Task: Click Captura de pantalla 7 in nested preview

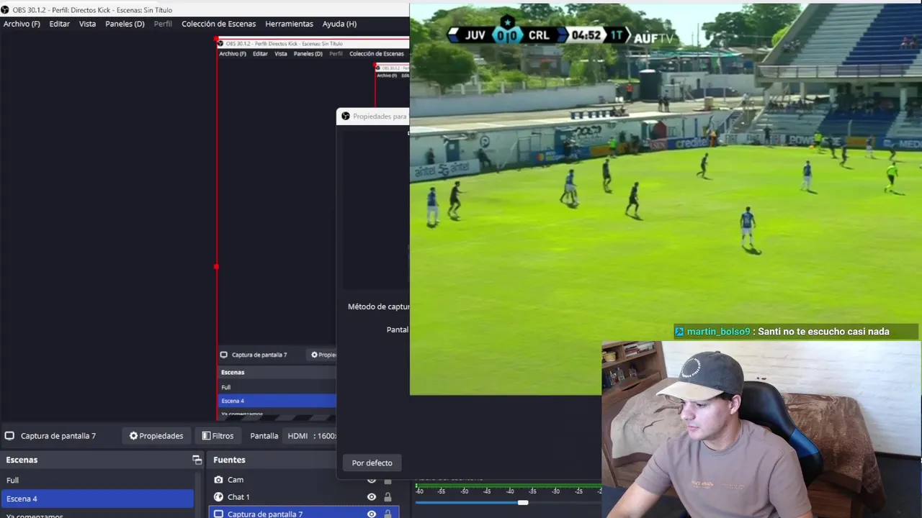Action: 259,355
